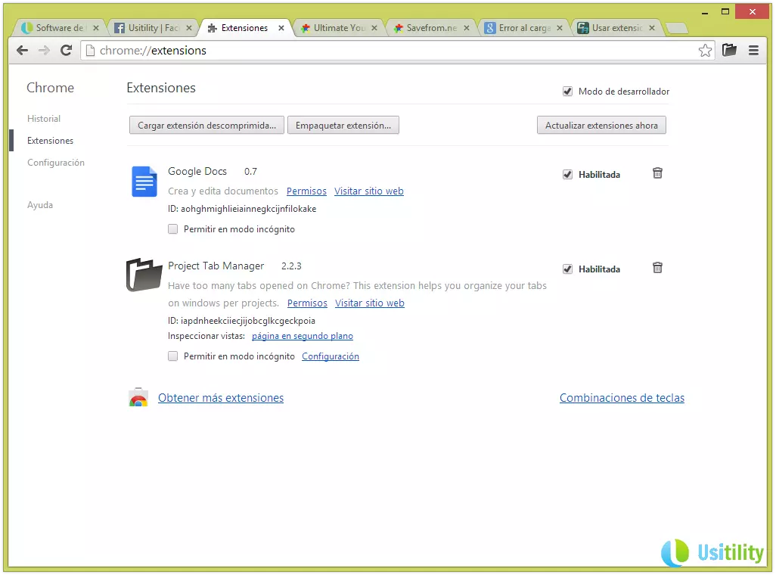Click the address bar showing chrome://extensions
Viewport: 776px width, 575px height.
pyautogui.click(x=378, y=51)
